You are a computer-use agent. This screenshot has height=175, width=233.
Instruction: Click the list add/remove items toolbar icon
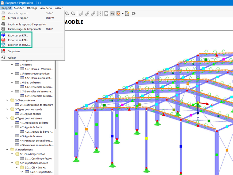pos(99,14)
